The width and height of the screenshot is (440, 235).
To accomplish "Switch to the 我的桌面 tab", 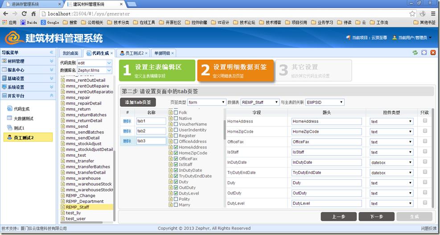I will click(70, 53).
